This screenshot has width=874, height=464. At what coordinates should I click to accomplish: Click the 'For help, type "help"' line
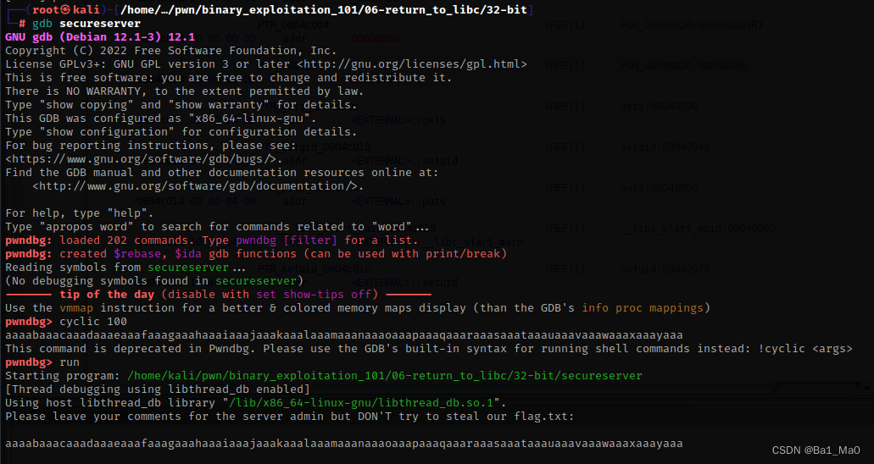(x=80, y=213)
